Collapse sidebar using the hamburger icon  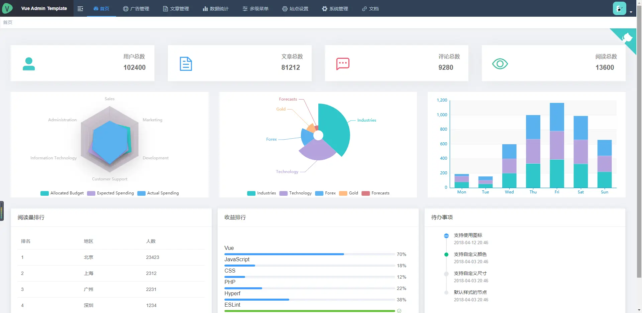pos(80,9)
